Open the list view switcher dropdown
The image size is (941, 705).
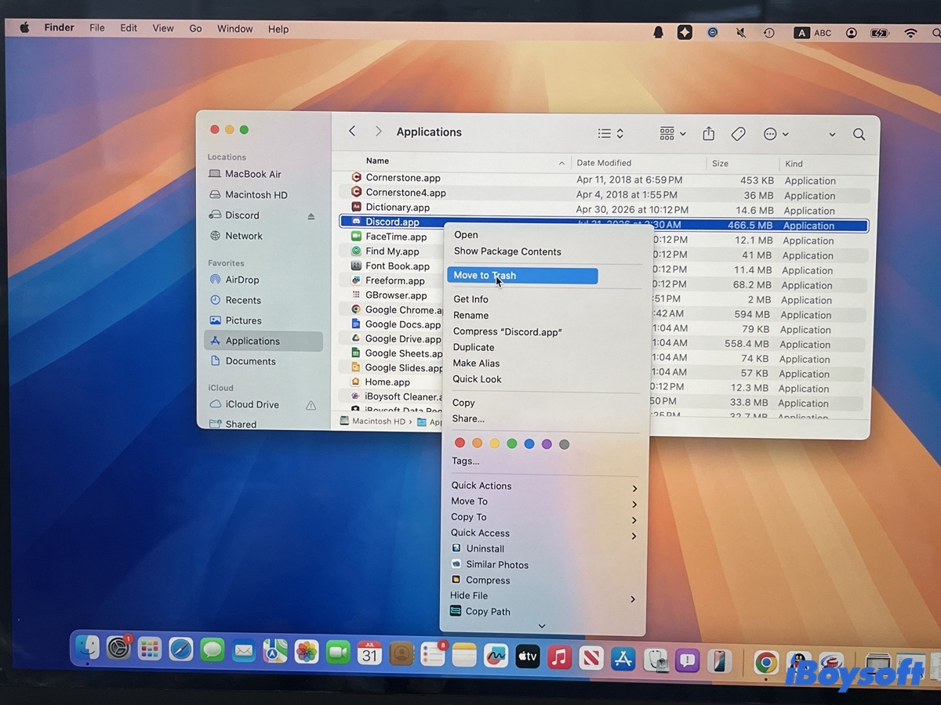(x=610, y=133)
